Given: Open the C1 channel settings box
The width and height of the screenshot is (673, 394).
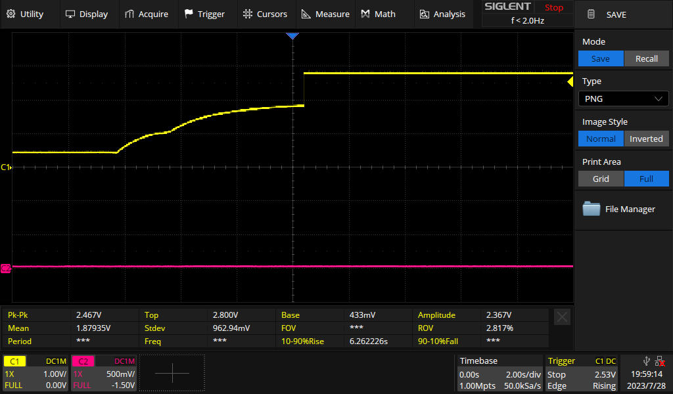Looking at the screenshot, I should click(35, 373).
